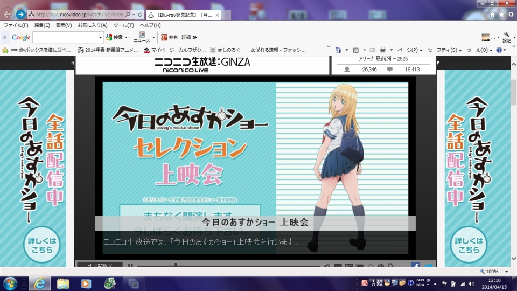517x291 pixels.
Task: Select the 【Blu-ray発売記念】 tab
Action: tap(183, 15)
